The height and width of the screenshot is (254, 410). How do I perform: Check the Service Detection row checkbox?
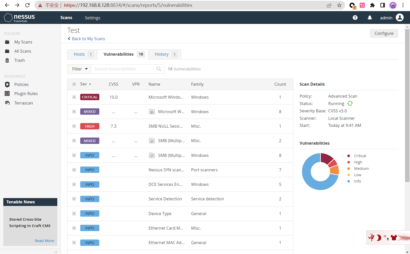point(74,199)
